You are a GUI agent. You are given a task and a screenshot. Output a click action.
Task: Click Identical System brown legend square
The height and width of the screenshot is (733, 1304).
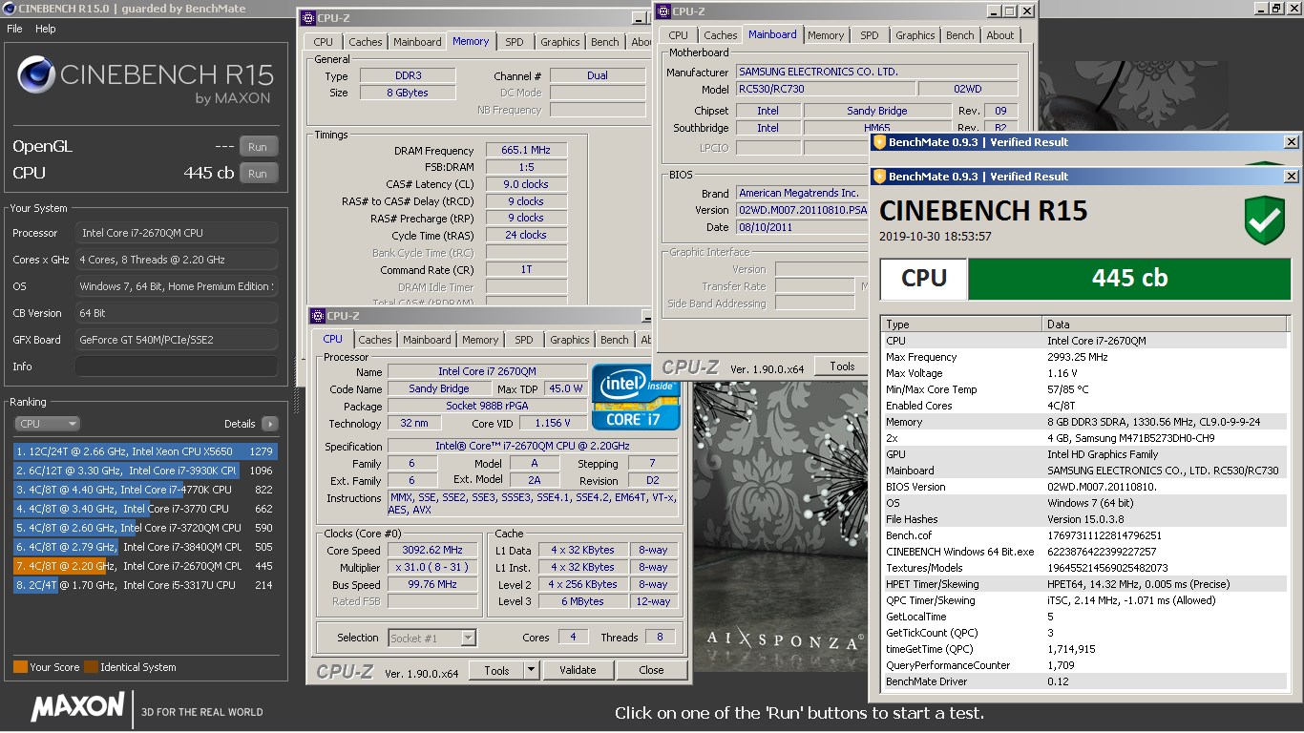(91, 667)
